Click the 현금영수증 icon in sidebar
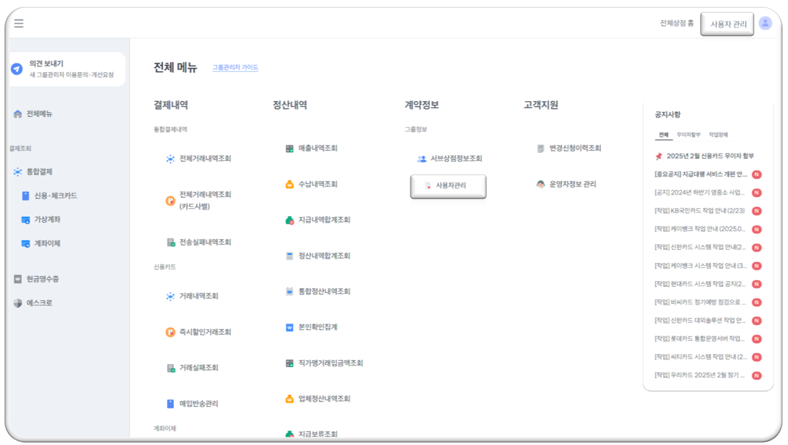788x445 pixels. 18,279
